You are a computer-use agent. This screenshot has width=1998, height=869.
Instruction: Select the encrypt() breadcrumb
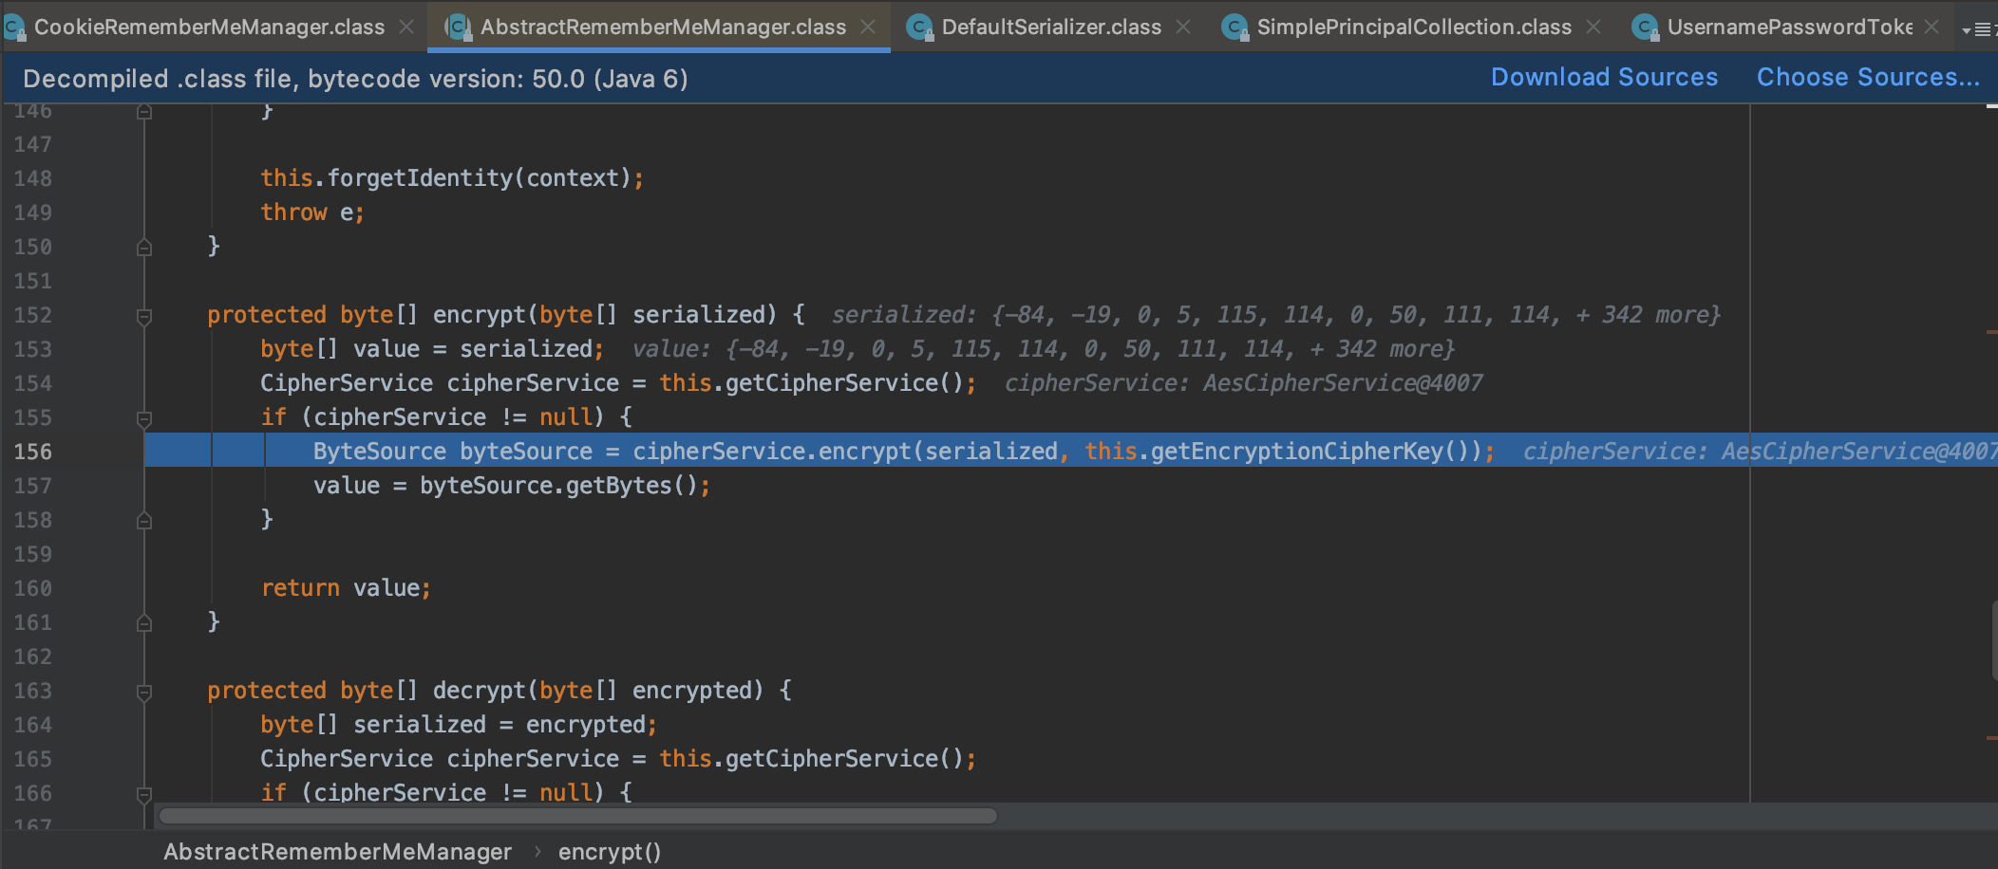[x=610, y=852]
